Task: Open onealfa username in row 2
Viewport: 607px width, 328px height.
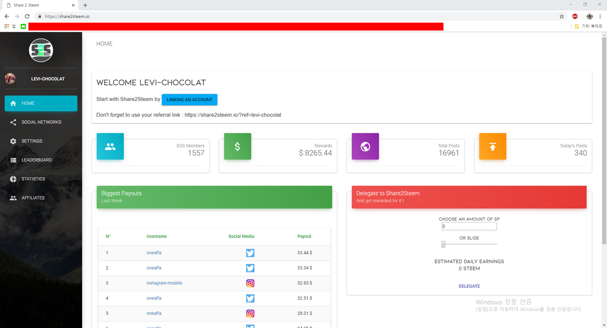Action: coord(154,268)
